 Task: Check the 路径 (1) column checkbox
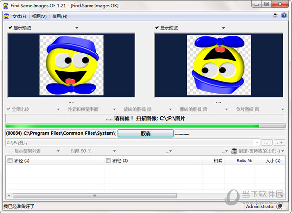(10, 160)
